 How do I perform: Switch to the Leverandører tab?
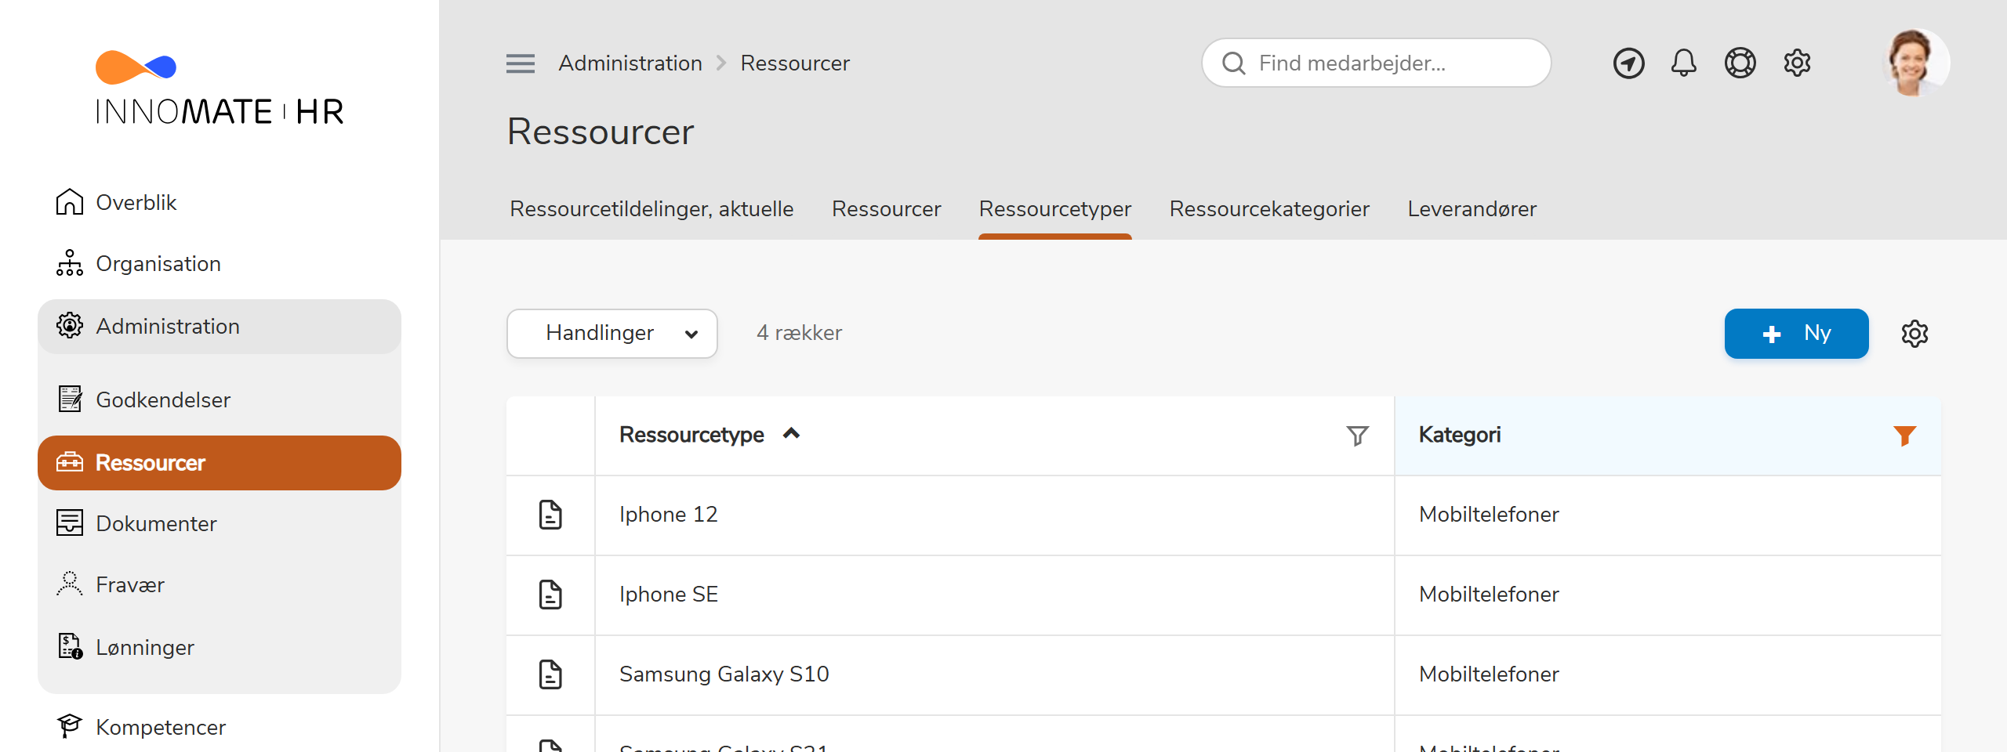coord(1472,209)
